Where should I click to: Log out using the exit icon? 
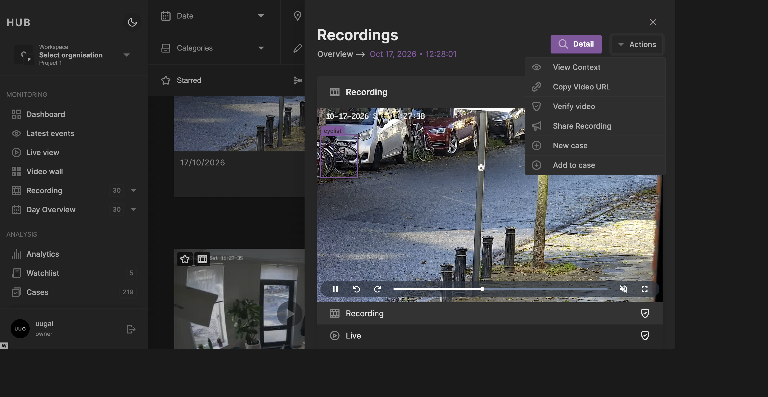coord(131,329)
